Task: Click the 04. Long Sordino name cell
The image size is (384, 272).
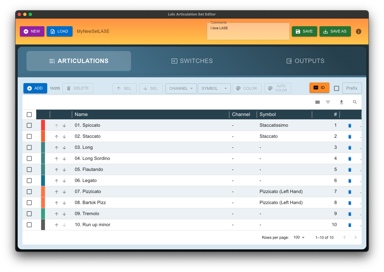Action: click(92, 159)
